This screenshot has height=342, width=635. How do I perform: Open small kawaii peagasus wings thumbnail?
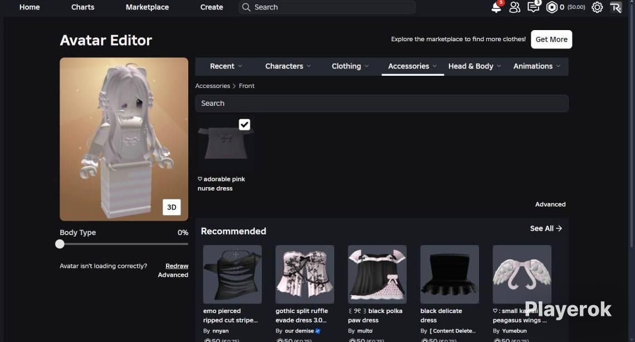522,274
